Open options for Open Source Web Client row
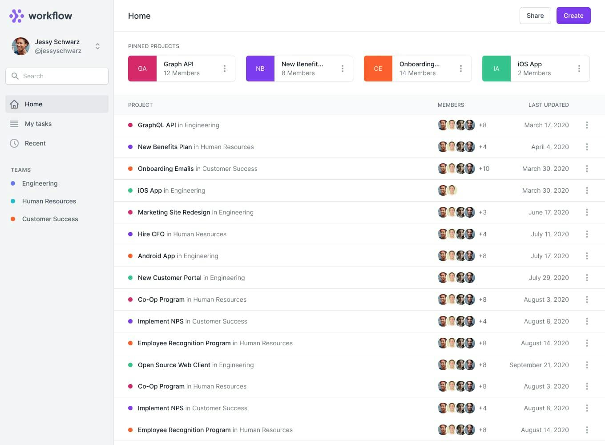Viewport: 605px width, 445px height. [x=587, y=365]
